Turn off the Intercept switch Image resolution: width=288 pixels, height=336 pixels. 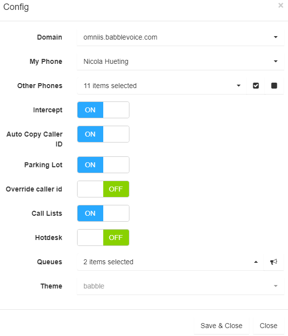coord(103,110)
